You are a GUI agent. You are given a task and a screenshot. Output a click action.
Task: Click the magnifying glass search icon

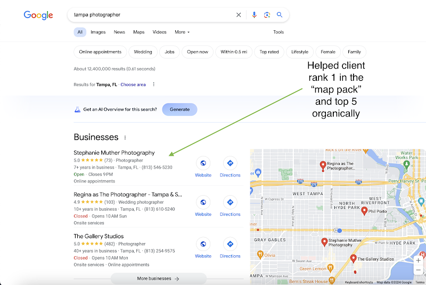point(280,15)
